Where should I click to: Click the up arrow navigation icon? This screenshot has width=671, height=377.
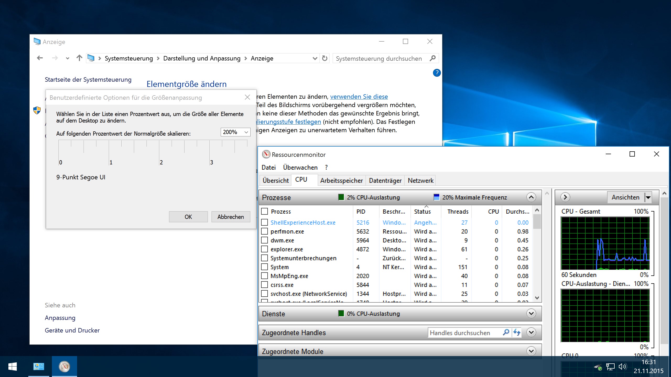[x=79, y=58]
